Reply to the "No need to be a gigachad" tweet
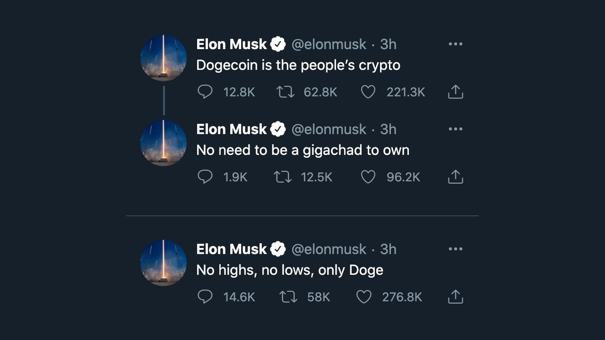The width and height of the screenshot is (605, 340). coord(205,177)
